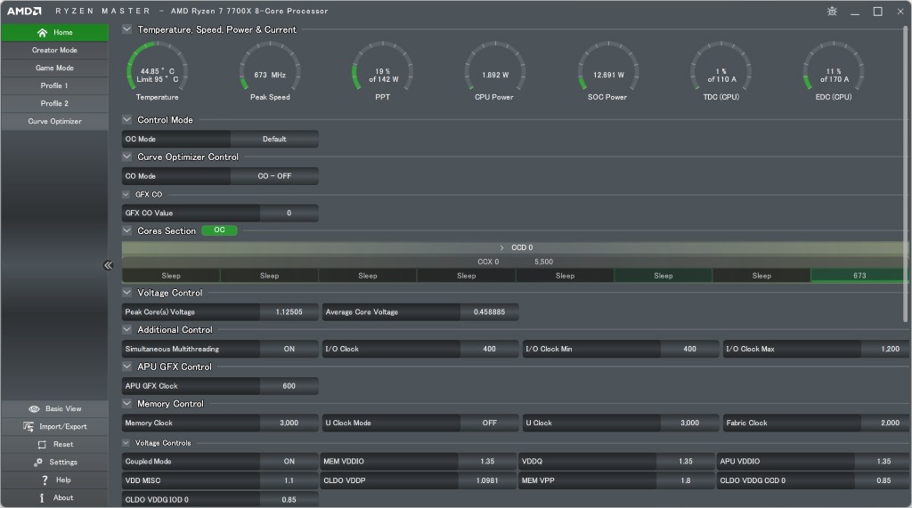912x508 pixels.
Task: Open the Curve Optimizer page
Action: click(x=54, y=122)
